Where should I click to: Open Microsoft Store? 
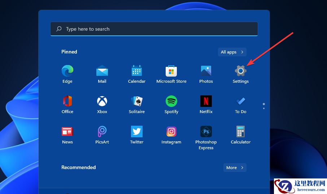[171, 74]
